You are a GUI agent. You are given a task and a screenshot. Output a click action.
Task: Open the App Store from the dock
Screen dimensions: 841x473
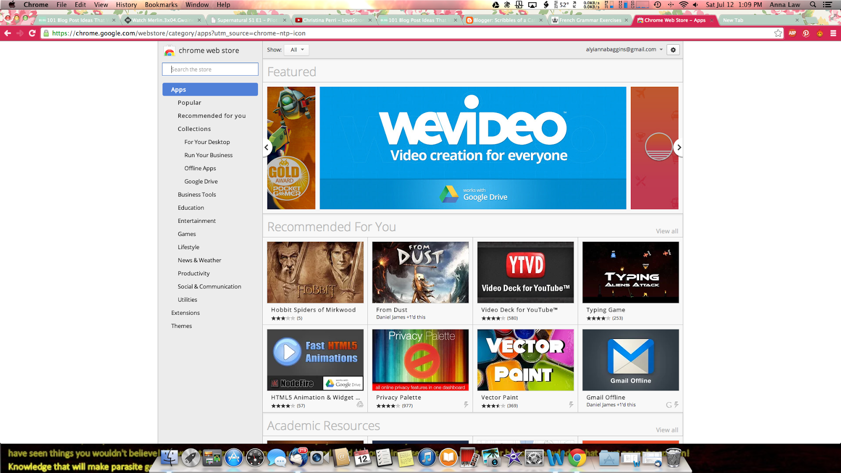click(234, 458)
